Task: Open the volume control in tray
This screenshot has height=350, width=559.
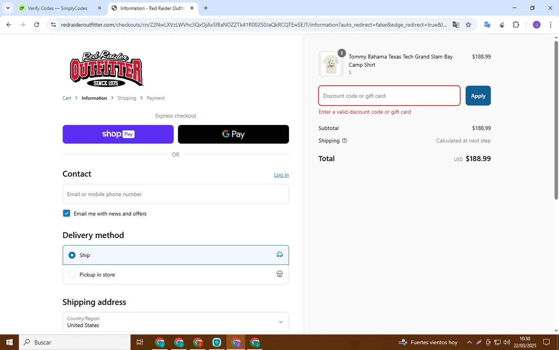Action: (506, 342)
